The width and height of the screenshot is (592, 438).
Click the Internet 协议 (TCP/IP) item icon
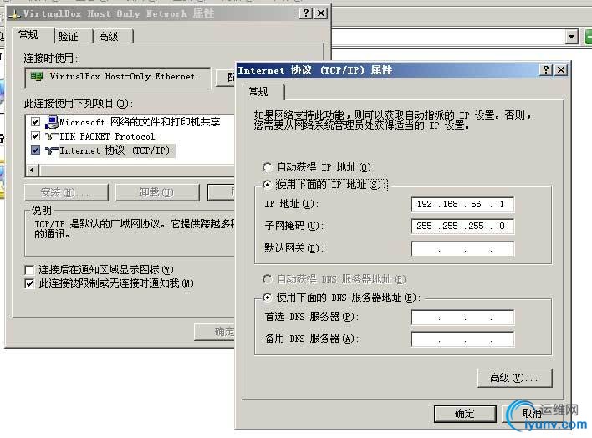click(51, 150)
